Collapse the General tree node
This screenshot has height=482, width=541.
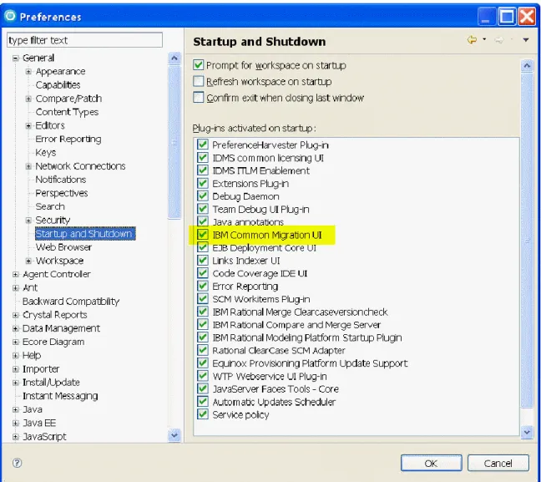coord(15,58)
